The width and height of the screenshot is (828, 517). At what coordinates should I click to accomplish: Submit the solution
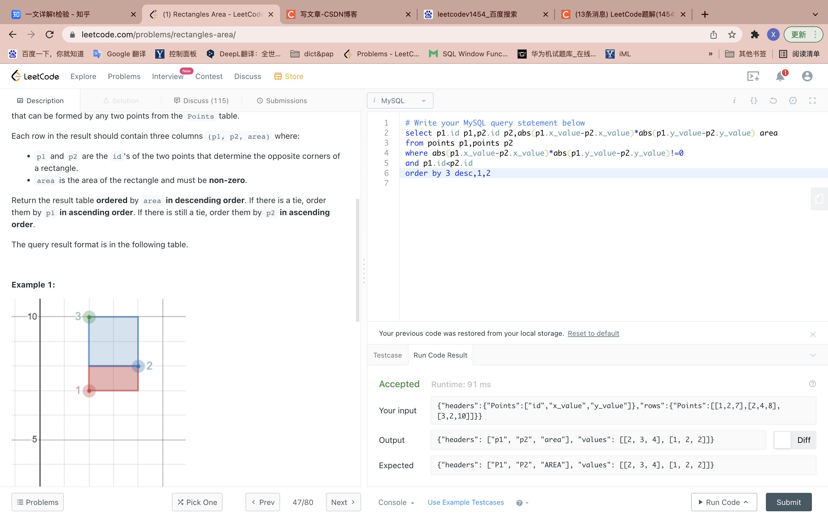(788, 502)
